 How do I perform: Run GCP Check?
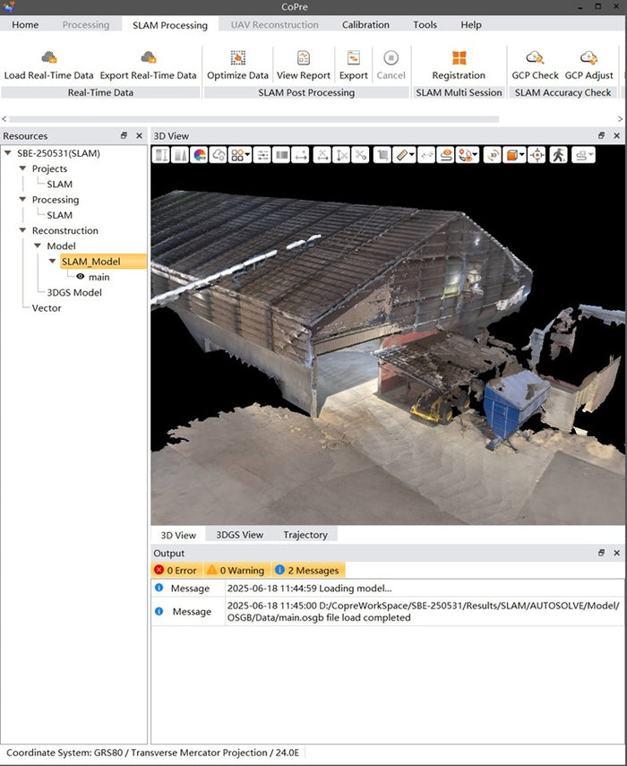pos(535,59)
